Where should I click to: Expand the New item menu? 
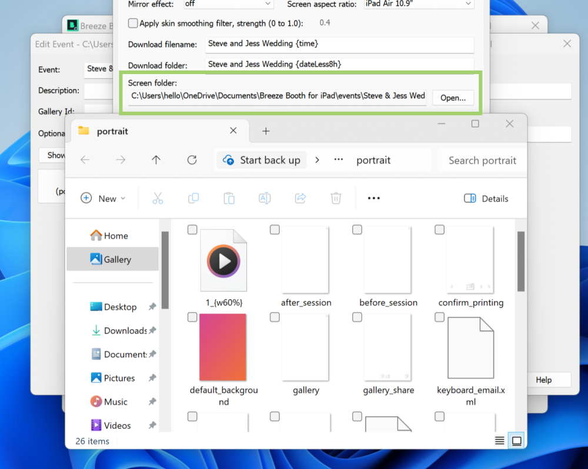click(103, 198)
